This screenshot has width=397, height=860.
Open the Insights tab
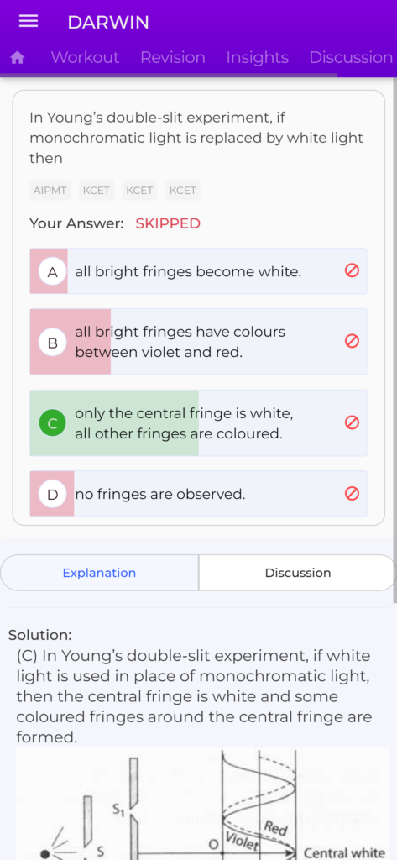257,58
